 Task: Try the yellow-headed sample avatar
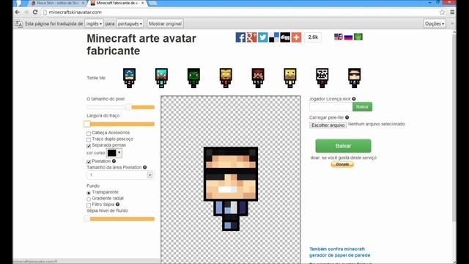(290, 78)
